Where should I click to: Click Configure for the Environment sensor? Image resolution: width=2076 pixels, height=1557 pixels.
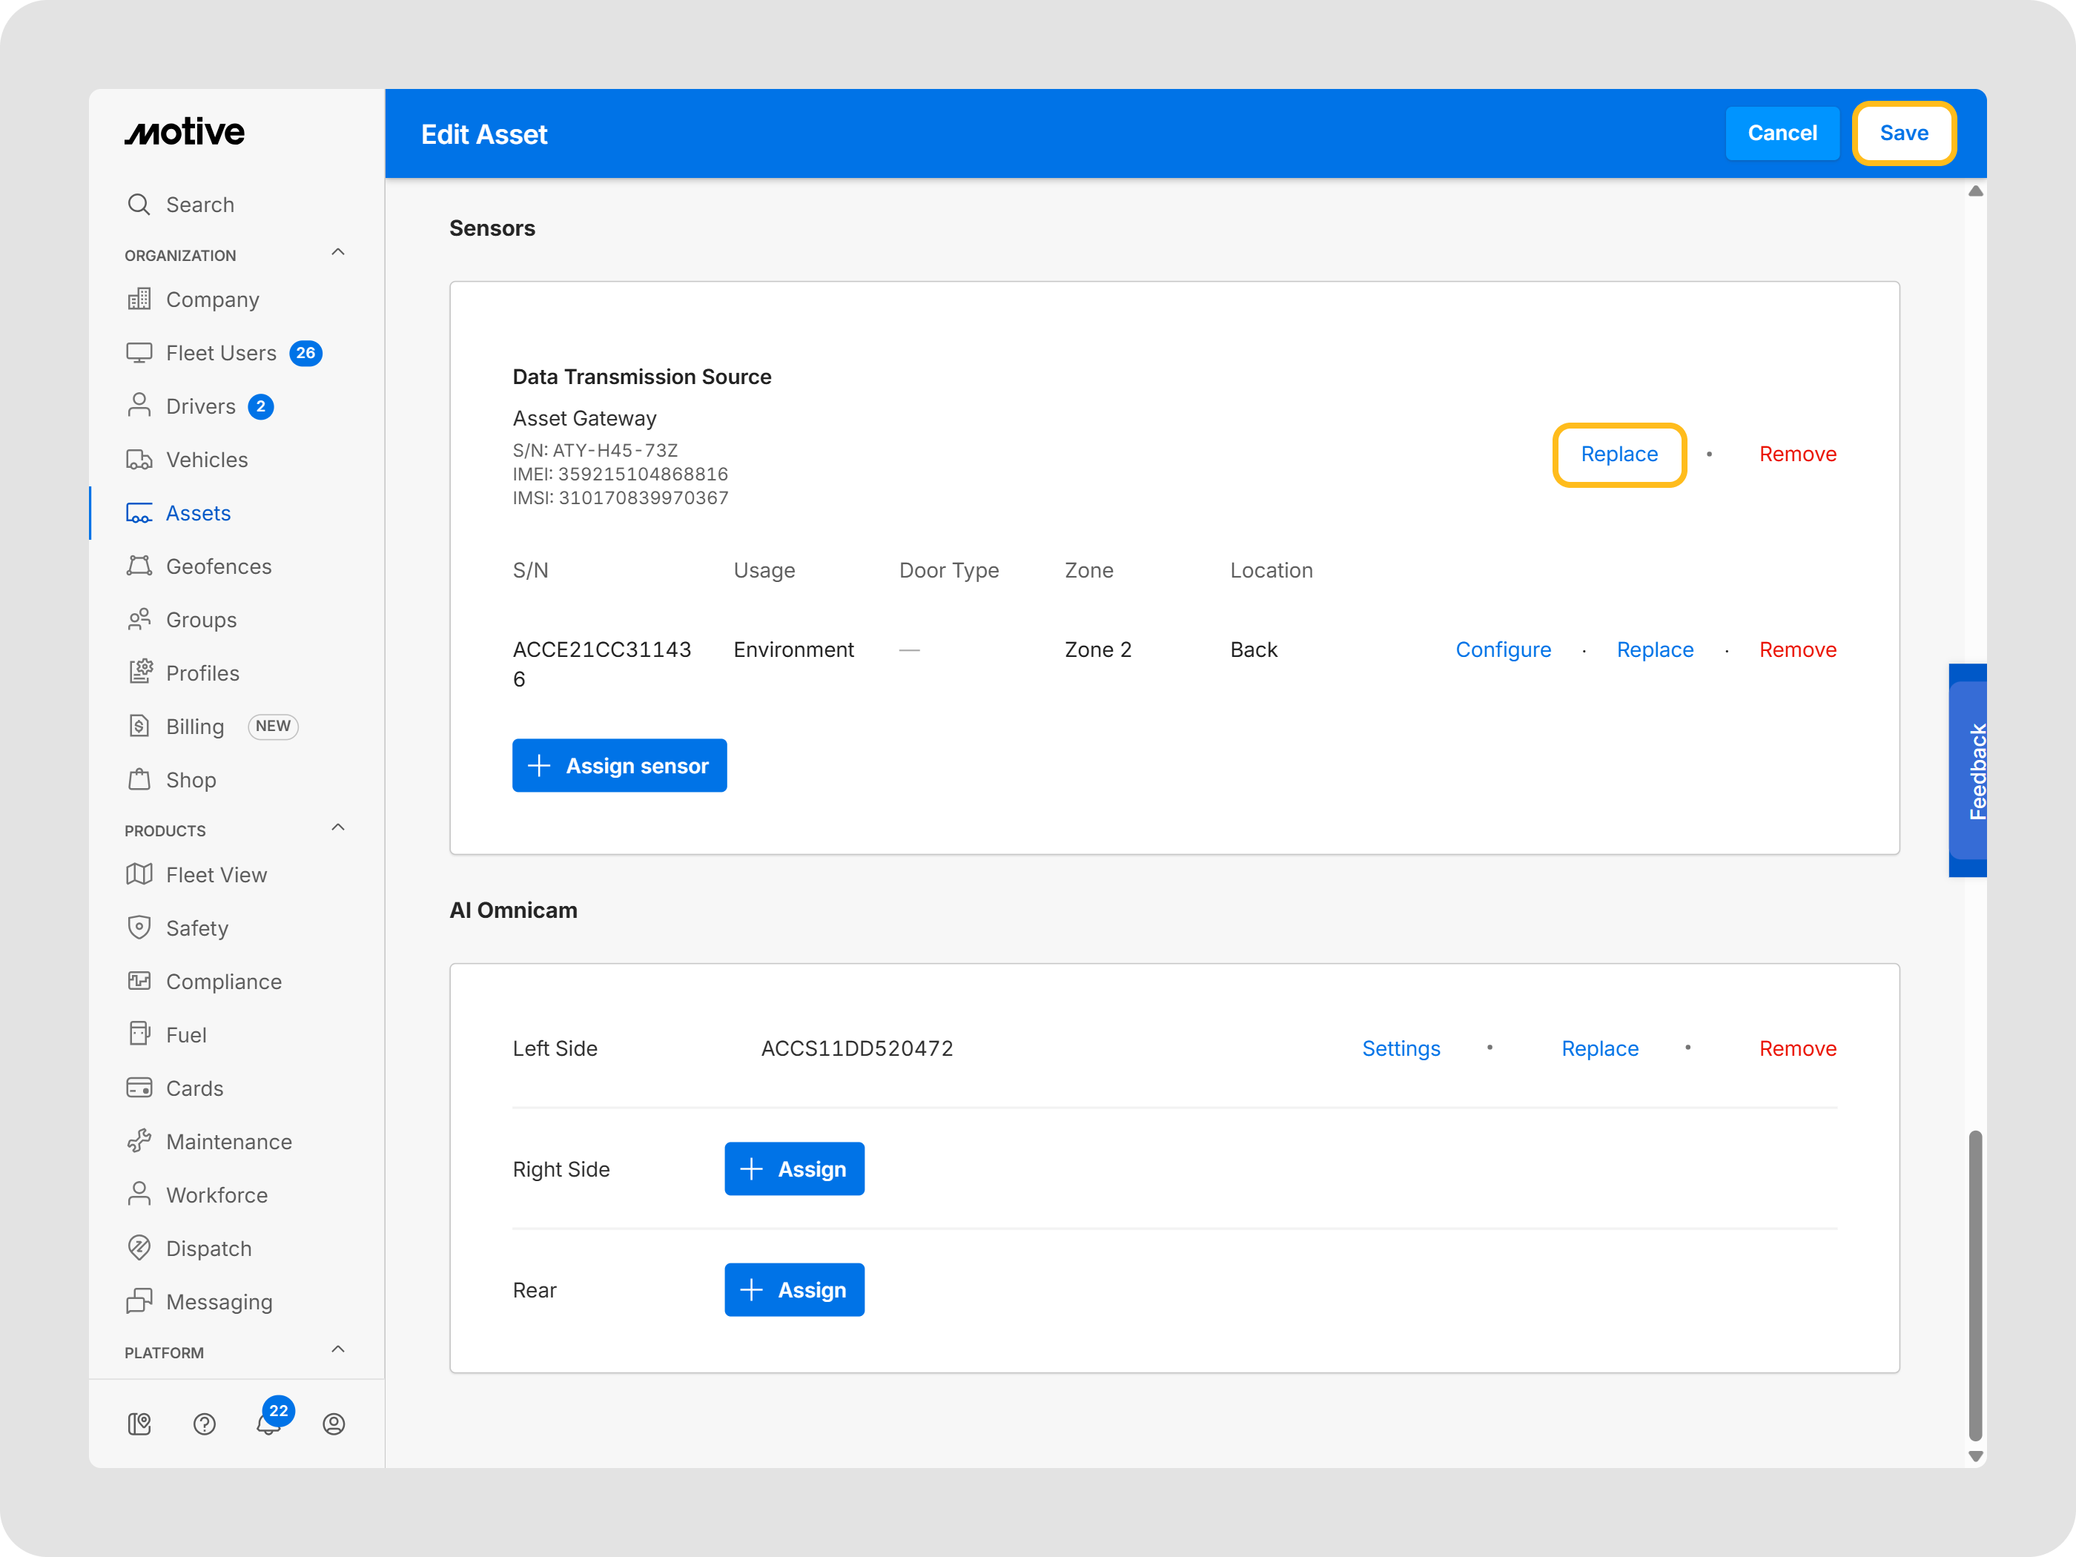(x=1503, y=649)
